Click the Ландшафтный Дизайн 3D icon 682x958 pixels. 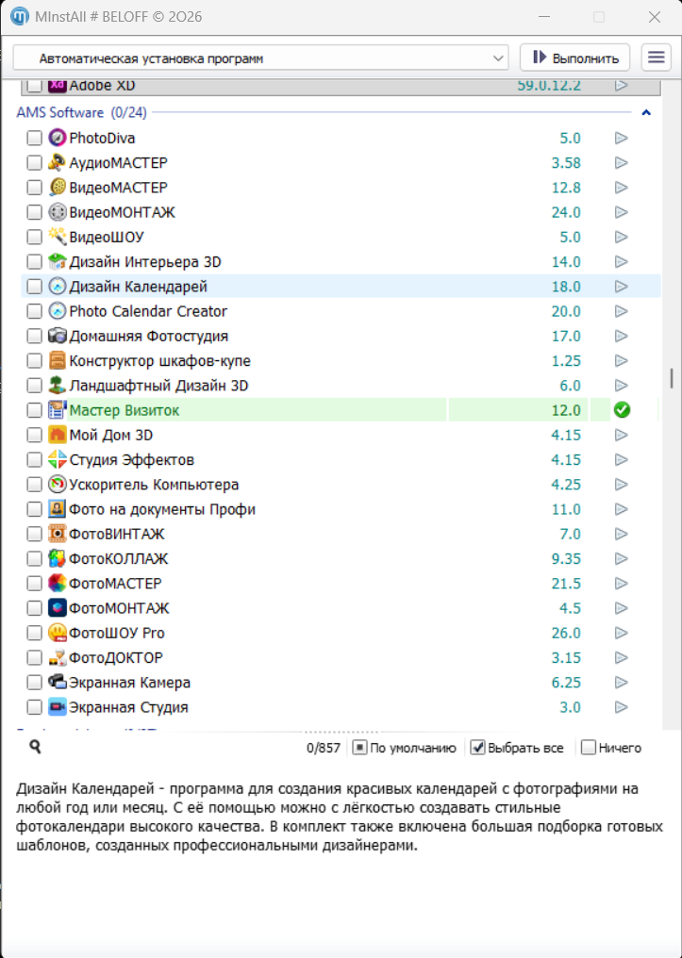57,386
